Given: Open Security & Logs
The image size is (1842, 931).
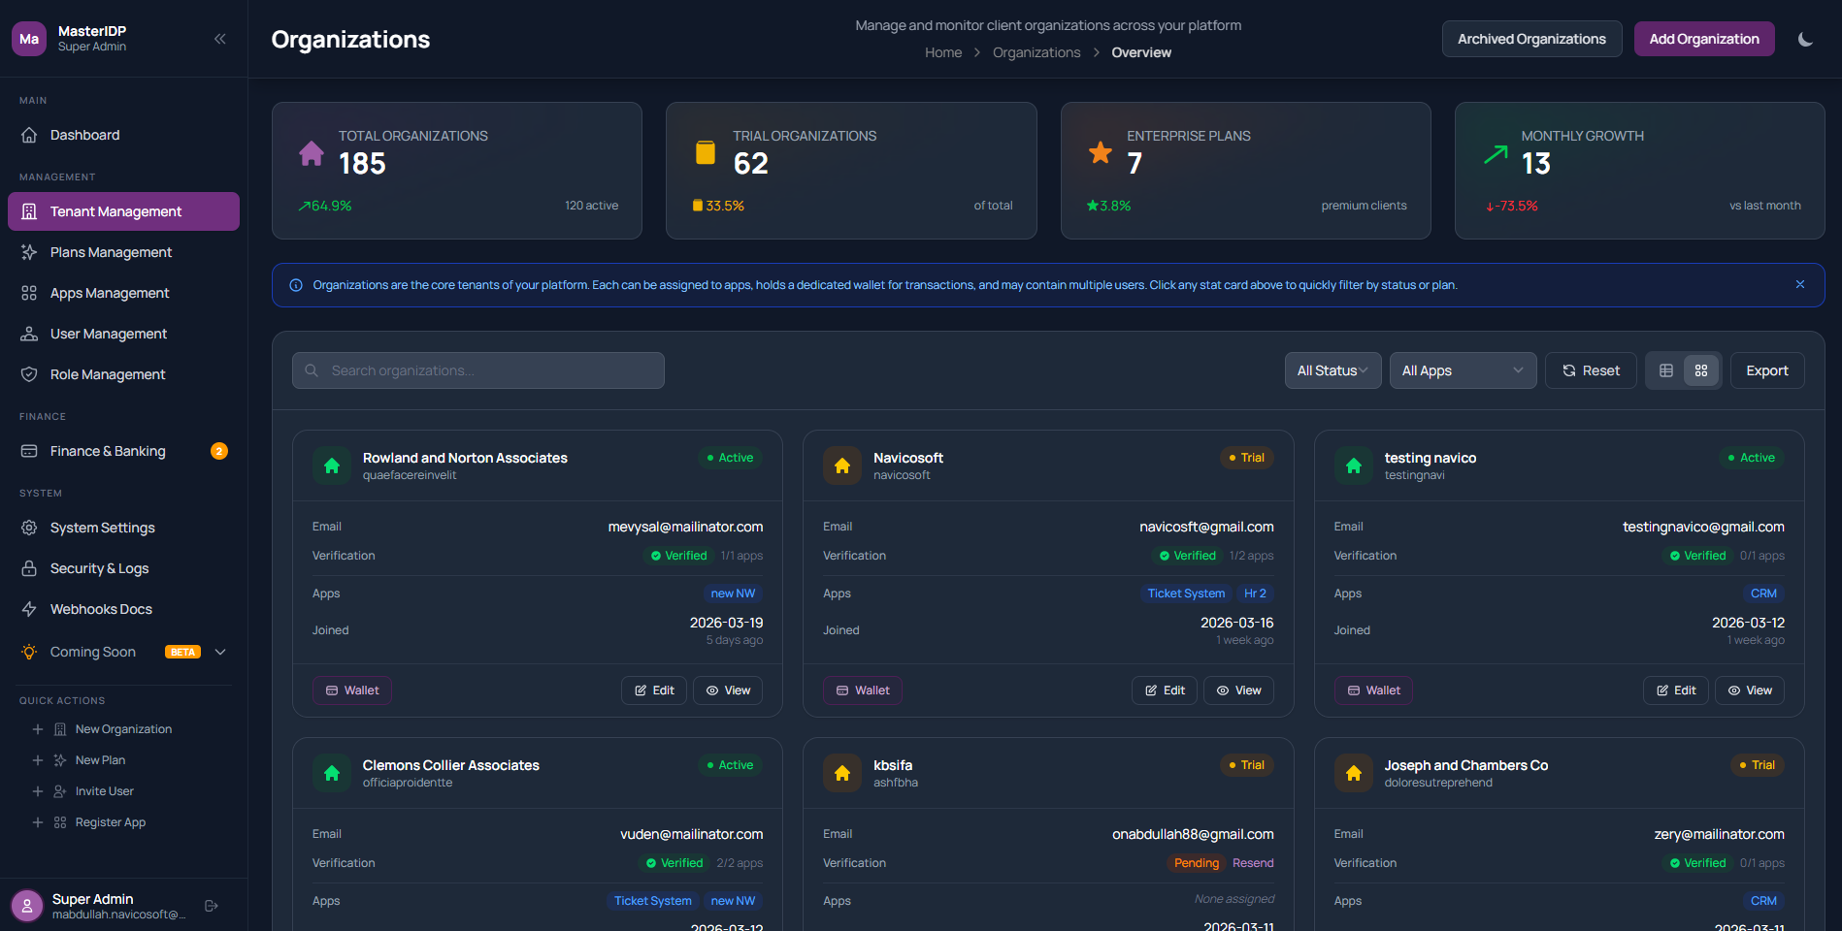Looking at the screenshot, I should (123, 568).
